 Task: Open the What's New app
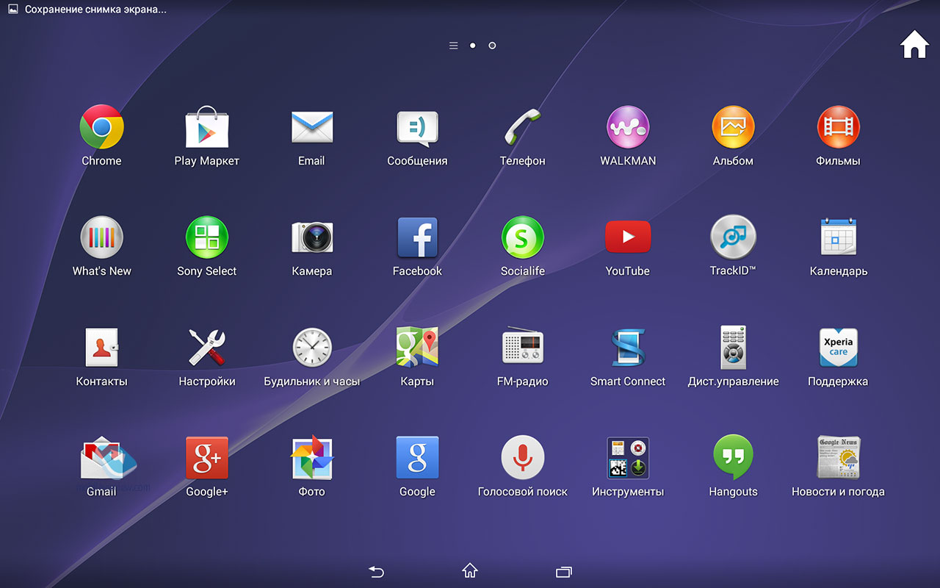pyautogui.click(x=101, y=237)
